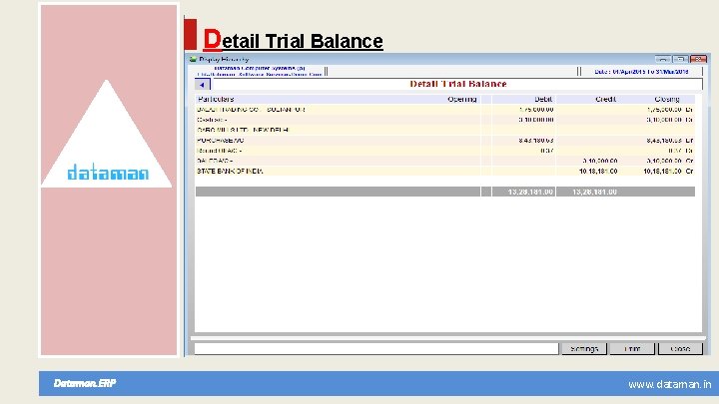Click the www.dataman.in link
This screenshot has height=404, width=719.
tap(669, 384)
